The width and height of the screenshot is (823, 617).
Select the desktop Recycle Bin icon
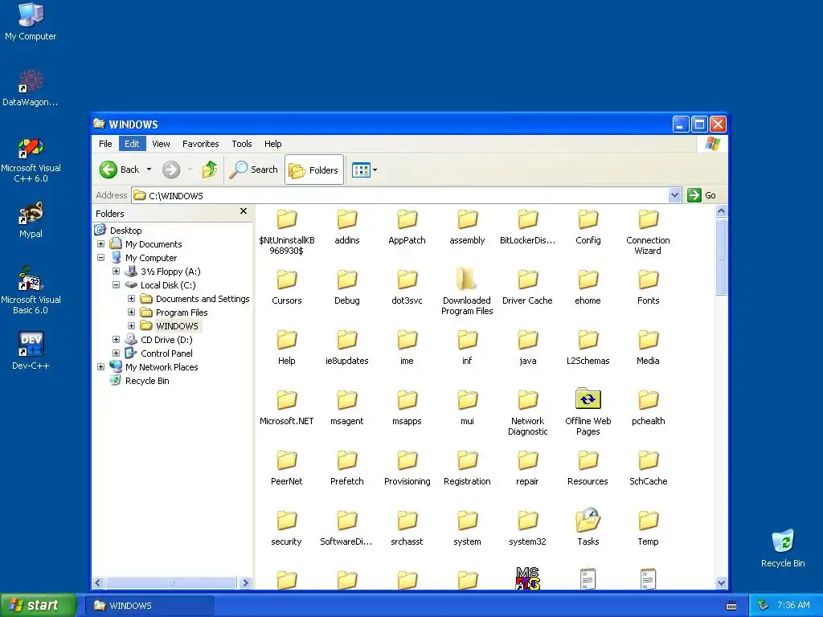point(783,548)
